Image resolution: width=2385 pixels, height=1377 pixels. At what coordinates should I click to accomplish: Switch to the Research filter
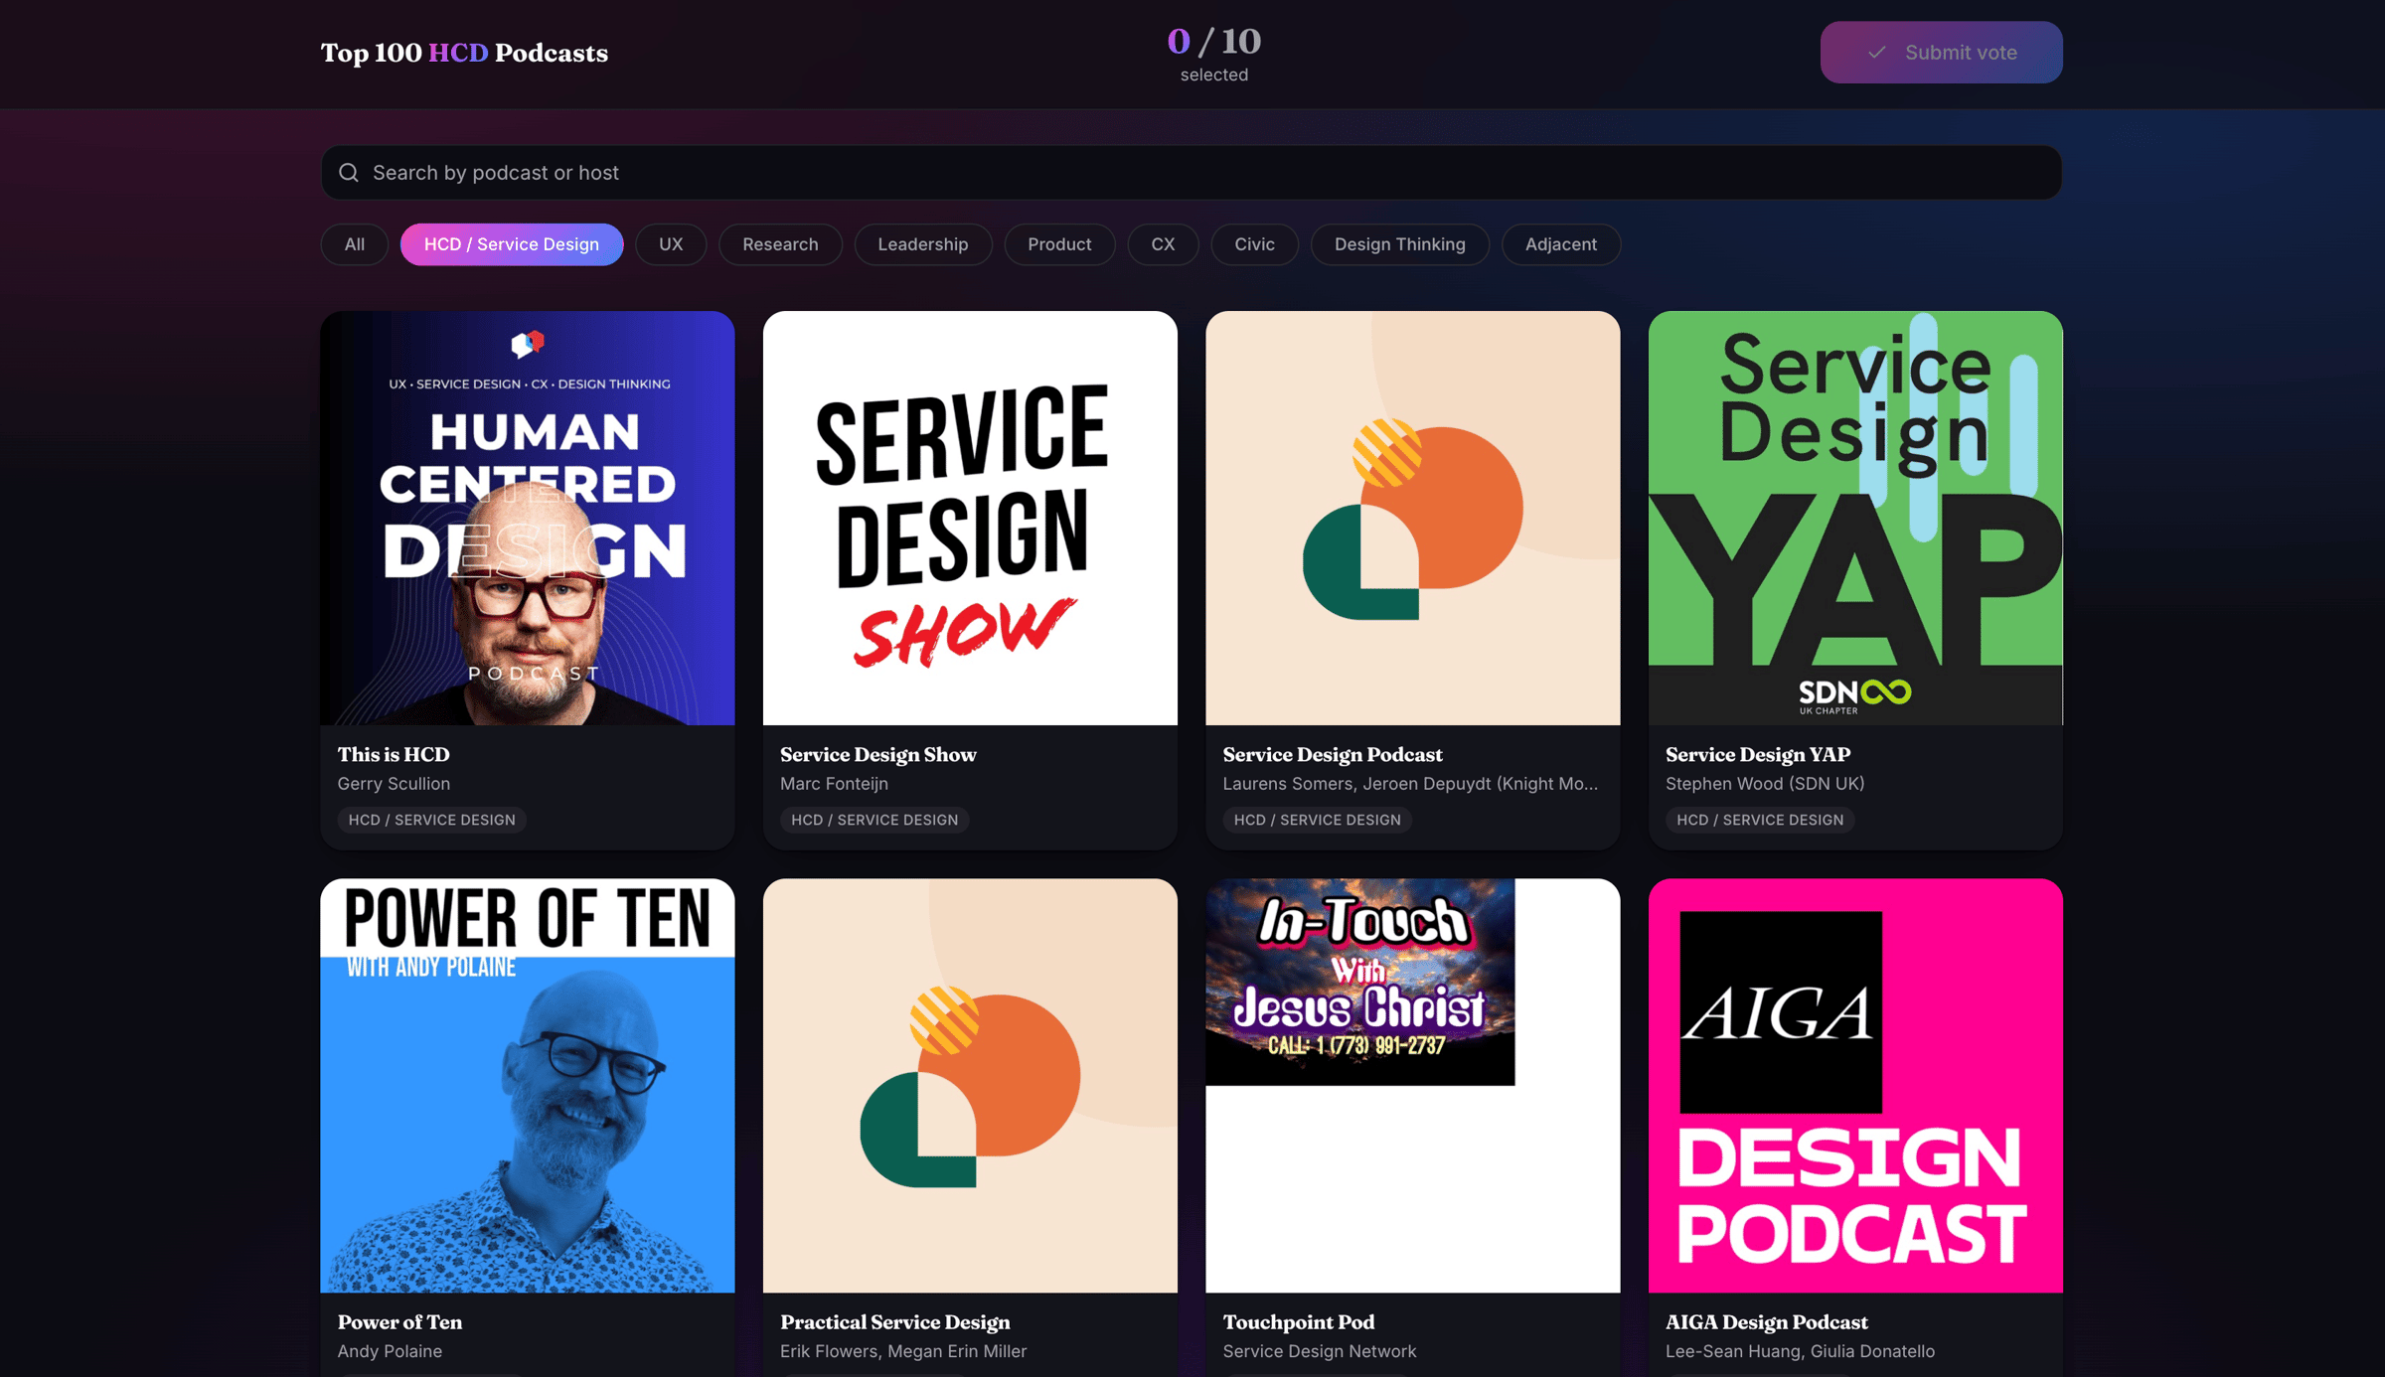point(780,244)
